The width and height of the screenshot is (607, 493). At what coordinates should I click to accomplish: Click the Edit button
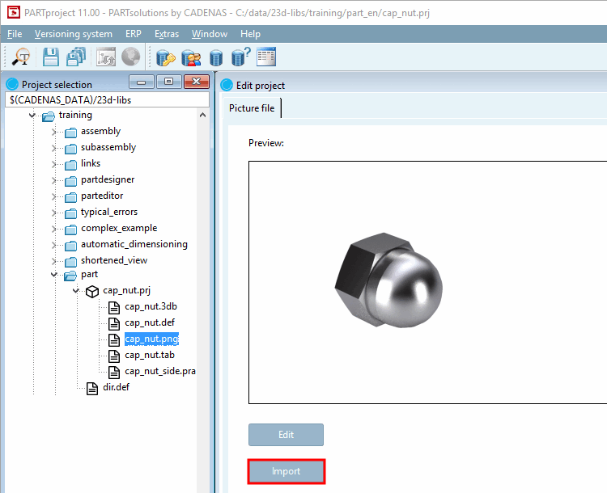(x=286, y=435)
